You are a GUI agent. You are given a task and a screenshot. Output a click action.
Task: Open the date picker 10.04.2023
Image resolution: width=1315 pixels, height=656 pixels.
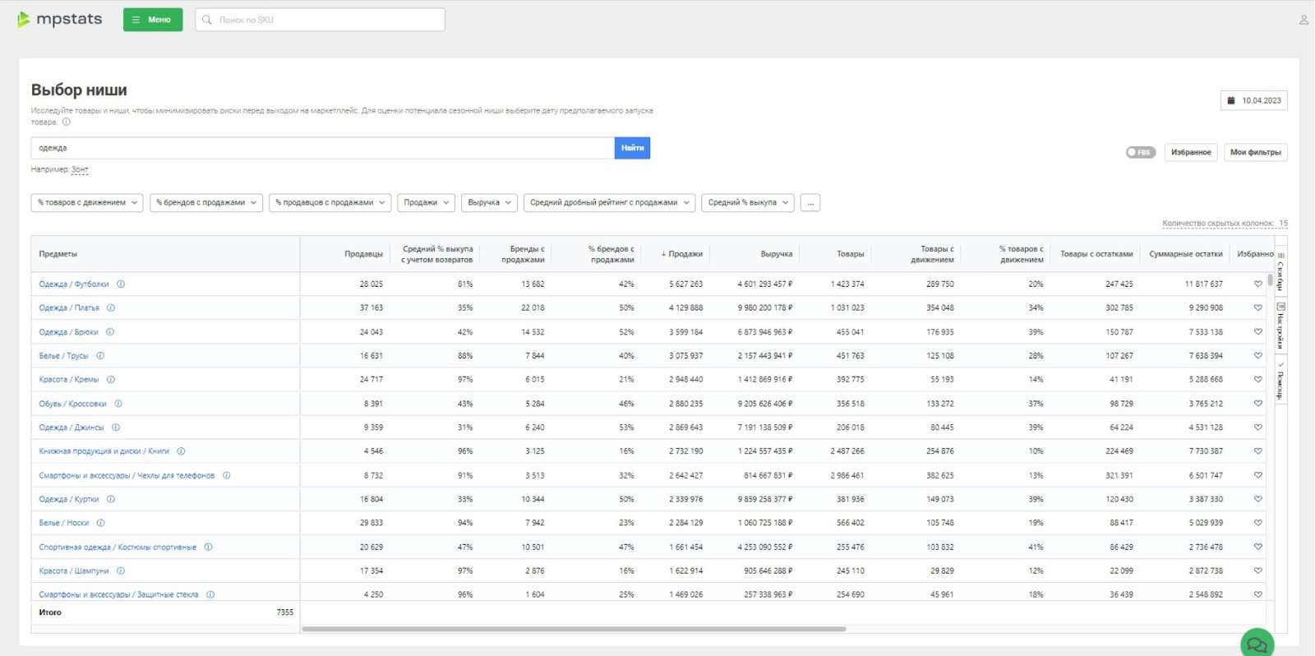tap(1254, 100)
